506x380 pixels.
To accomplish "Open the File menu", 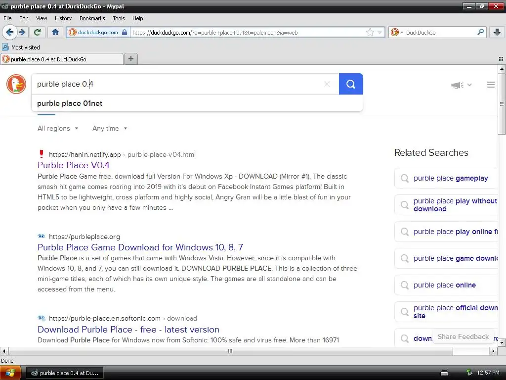I will (7, 18).
